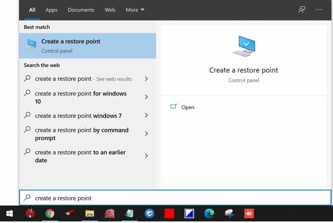Select 'create a restore point - See web results'

click(87, 79)
